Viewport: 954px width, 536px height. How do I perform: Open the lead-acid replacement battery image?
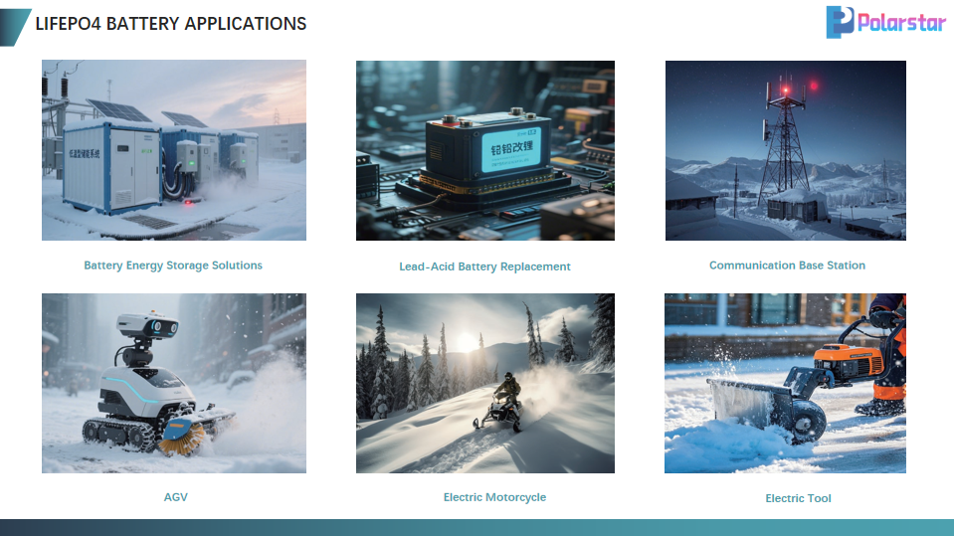pyautogui.click(x=484, y=150)
